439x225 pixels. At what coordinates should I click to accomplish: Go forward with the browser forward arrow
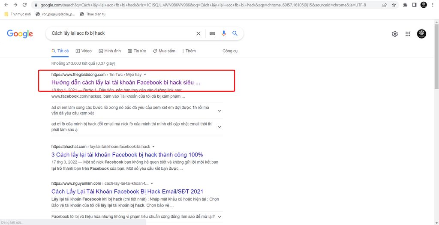pyautogui.click(x=15, y=5)
